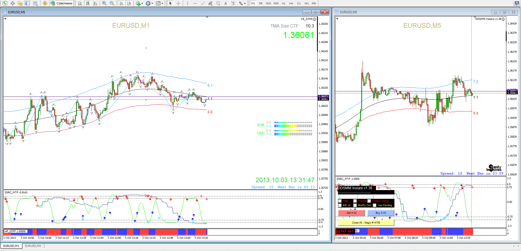Switch to W1 timeframe
Screen dimensions: 521x251
(306, 3)
